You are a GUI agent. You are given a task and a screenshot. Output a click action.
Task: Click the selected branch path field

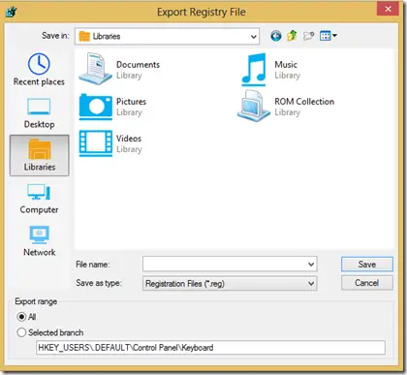pos(210,348)
